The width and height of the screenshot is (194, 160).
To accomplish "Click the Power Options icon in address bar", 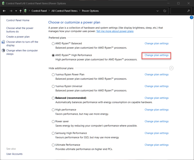I will point(26,11).
